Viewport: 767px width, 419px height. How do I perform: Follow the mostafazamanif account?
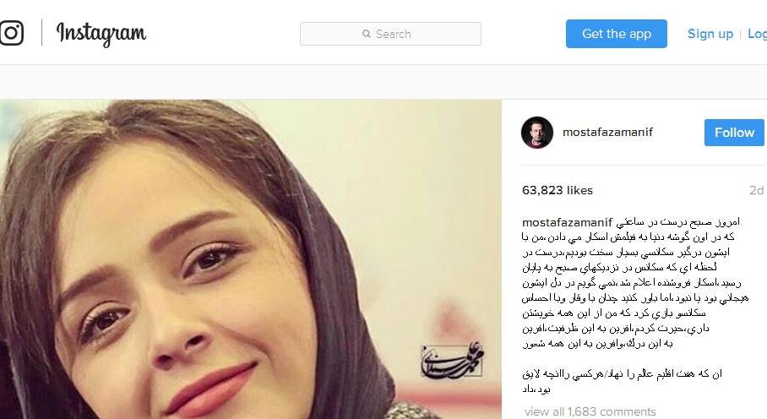(734, 133)
